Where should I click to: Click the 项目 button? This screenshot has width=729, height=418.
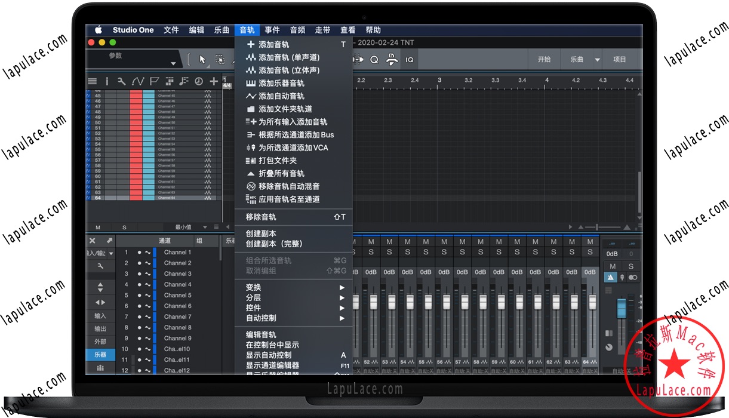point(620,60)
